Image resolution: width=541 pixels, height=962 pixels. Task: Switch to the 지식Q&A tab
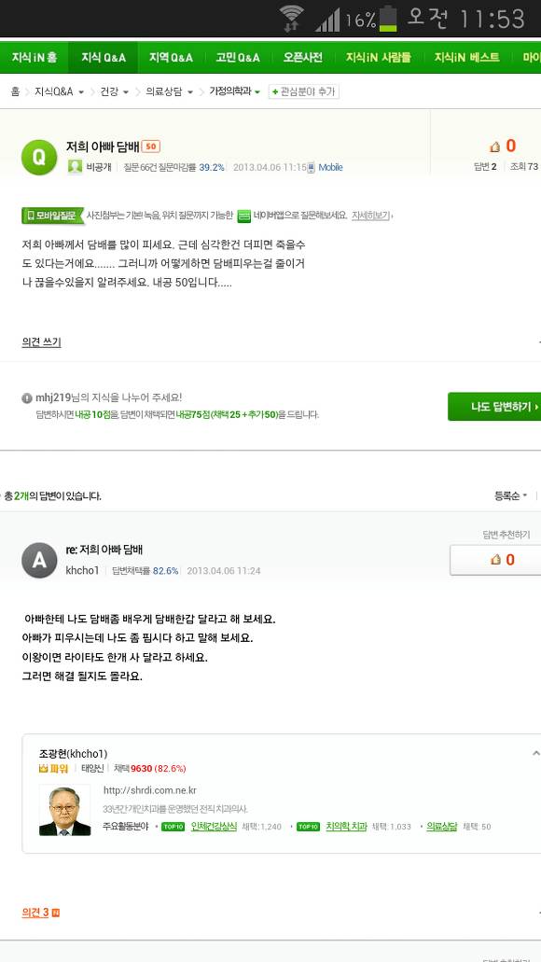pos(103,56)
